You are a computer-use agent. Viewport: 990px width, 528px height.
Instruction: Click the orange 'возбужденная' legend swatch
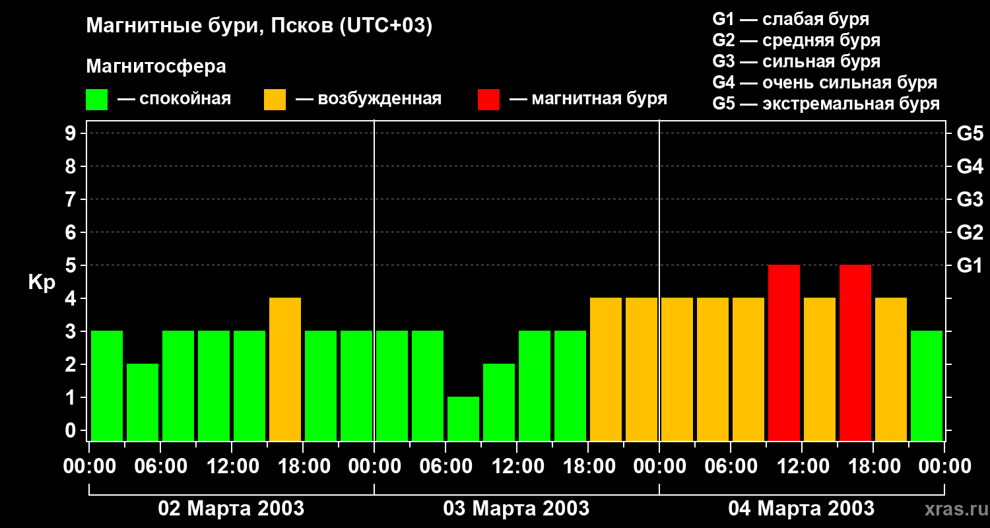point(275,100)
